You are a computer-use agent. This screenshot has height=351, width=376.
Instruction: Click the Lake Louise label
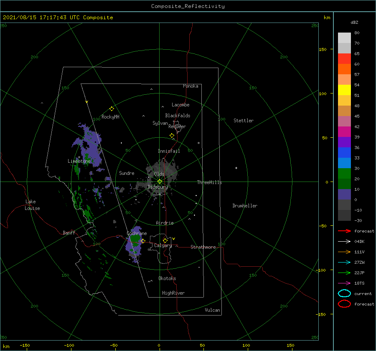point(32,205)
